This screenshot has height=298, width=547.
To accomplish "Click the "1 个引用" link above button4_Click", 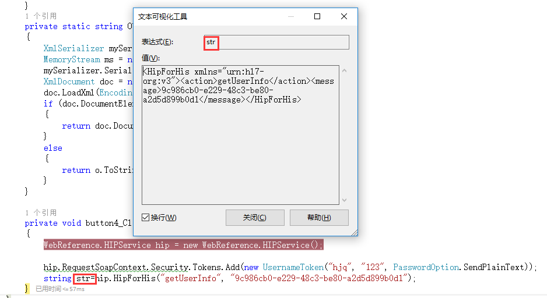I will (x=40, y=212).
